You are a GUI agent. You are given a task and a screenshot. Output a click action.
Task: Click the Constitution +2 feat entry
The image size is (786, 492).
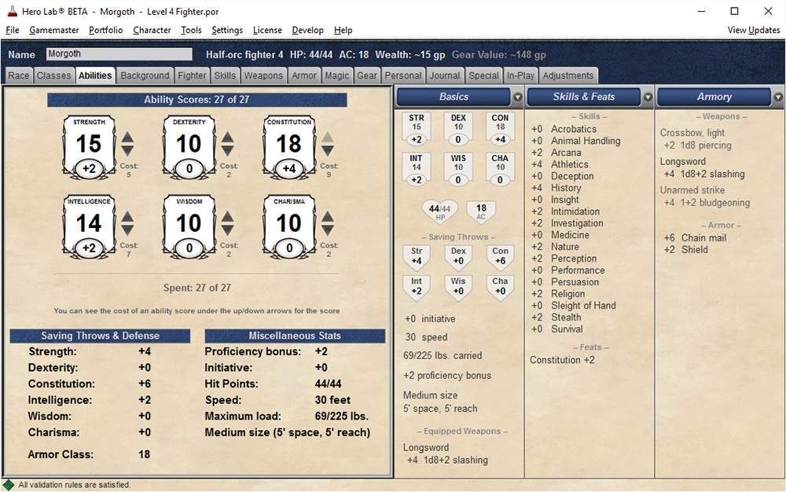[562, 360]
